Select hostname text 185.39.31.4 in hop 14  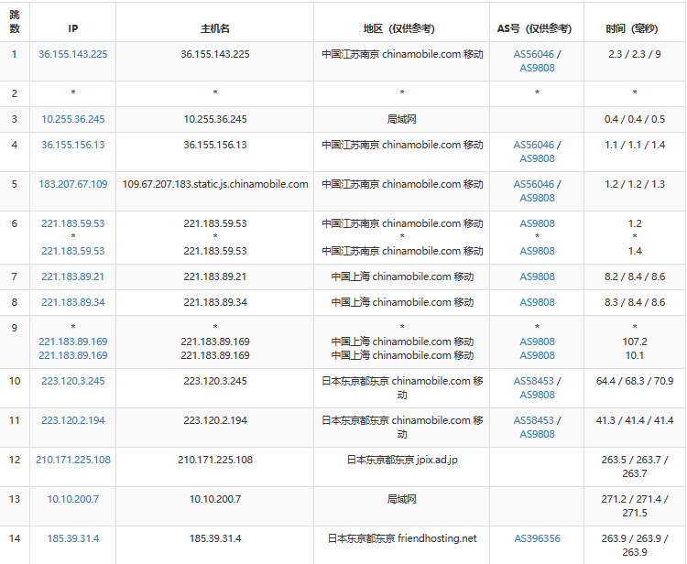(215, 538)
